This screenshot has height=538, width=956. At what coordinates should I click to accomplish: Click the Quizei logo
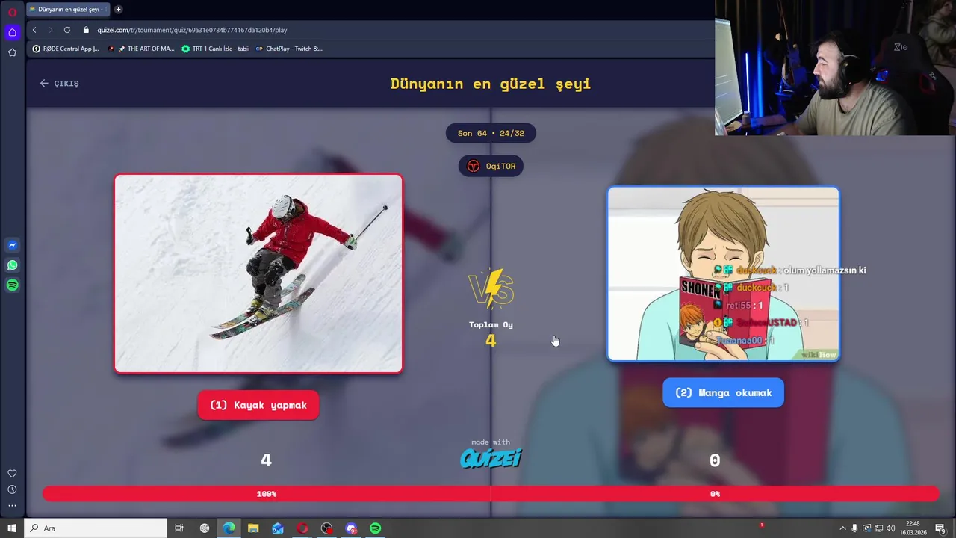click(x=491, y=457)
